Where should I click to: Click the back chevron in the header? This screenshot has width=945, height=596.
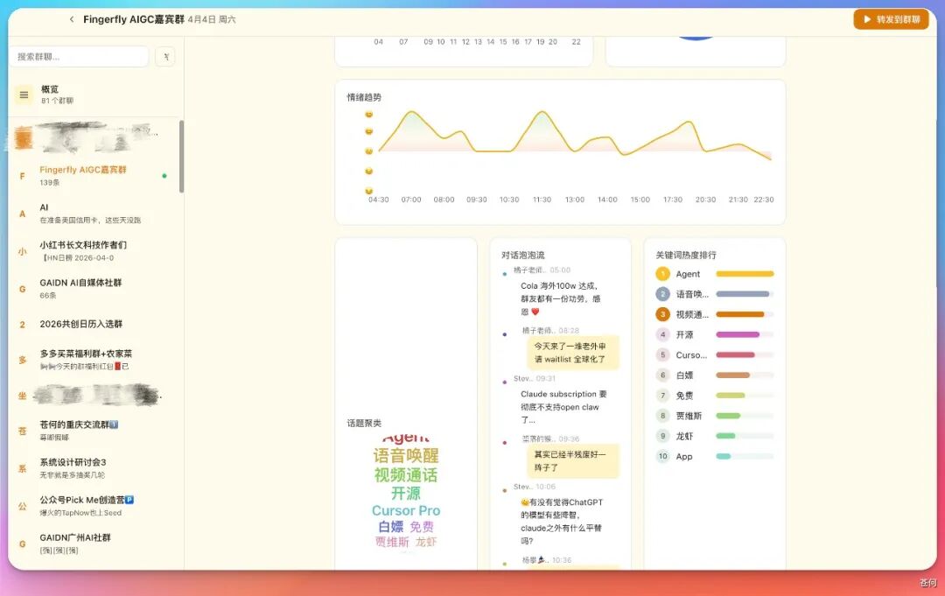71,18
